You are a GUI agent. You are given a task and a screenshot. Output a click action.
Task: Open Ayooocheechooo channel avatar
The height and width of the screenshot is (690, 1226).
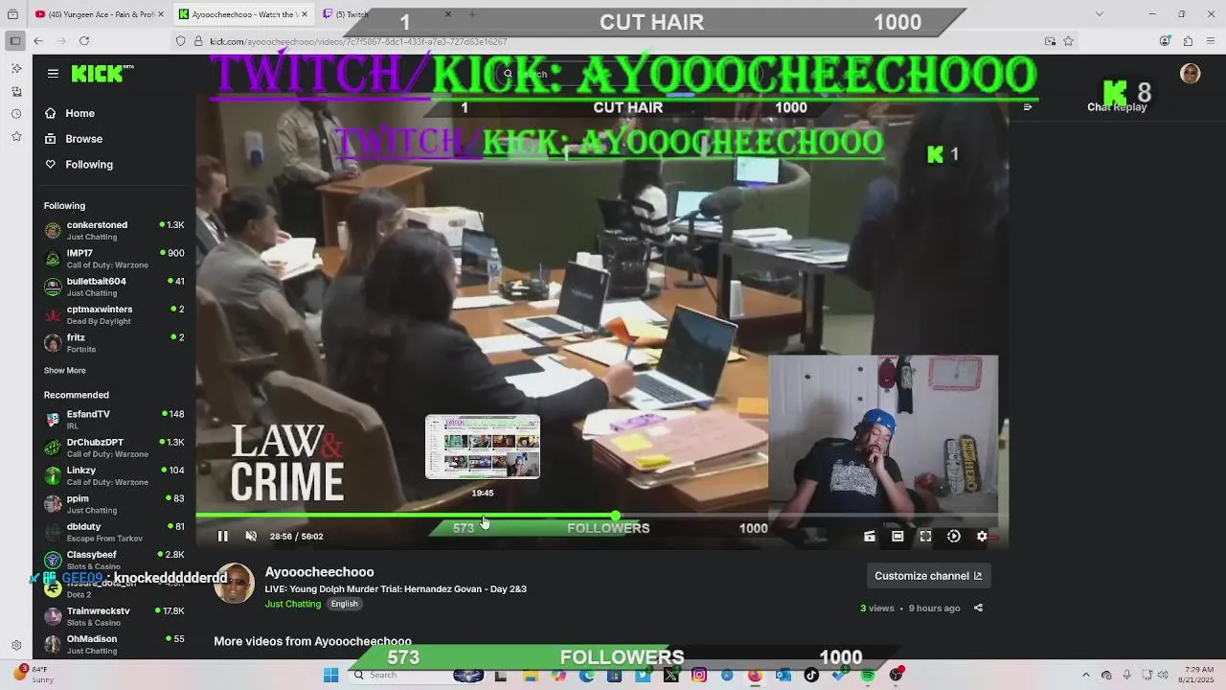234,583
